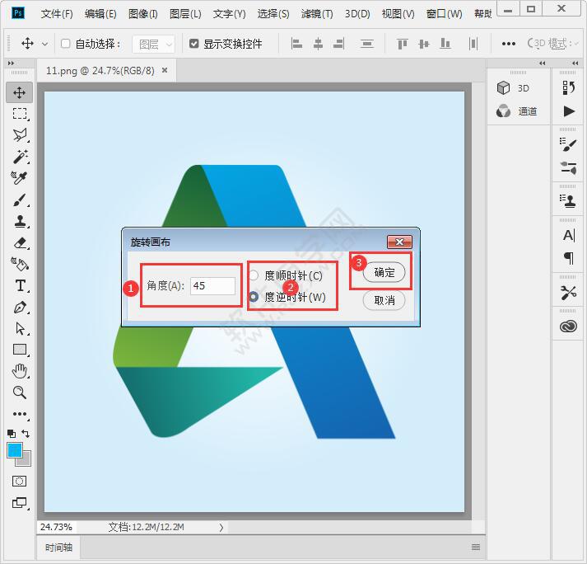The width and height of the screenshot is (587, 564).
Task: Align horizontal centers in options bar
Action: 318,44
